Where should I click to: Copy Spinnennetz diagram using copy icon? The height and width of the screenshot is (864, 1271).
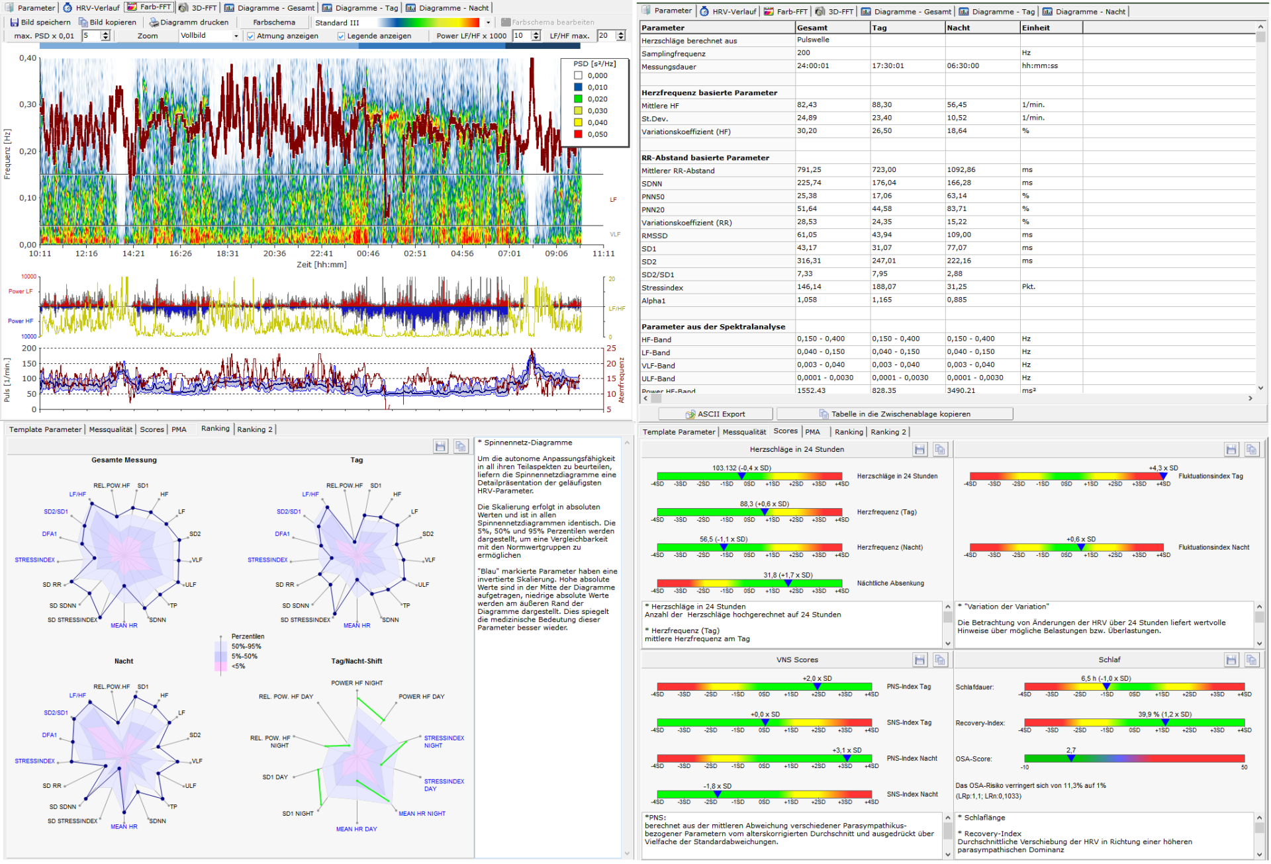pos(461,447)
